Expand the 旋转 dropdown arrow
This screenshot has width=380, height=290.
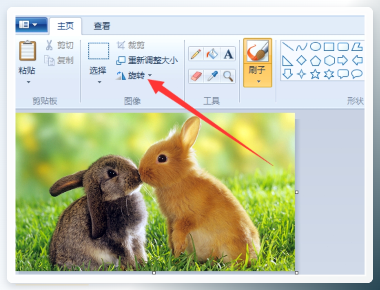[x=150, y=76]
